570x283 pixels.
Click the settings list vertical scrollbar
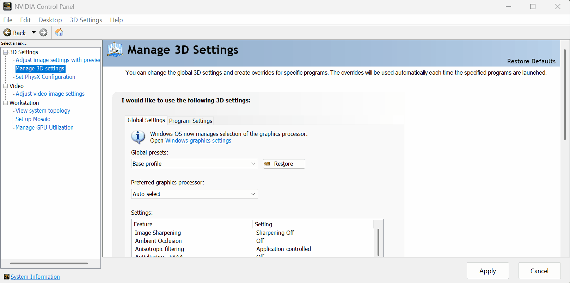point(378,243)
